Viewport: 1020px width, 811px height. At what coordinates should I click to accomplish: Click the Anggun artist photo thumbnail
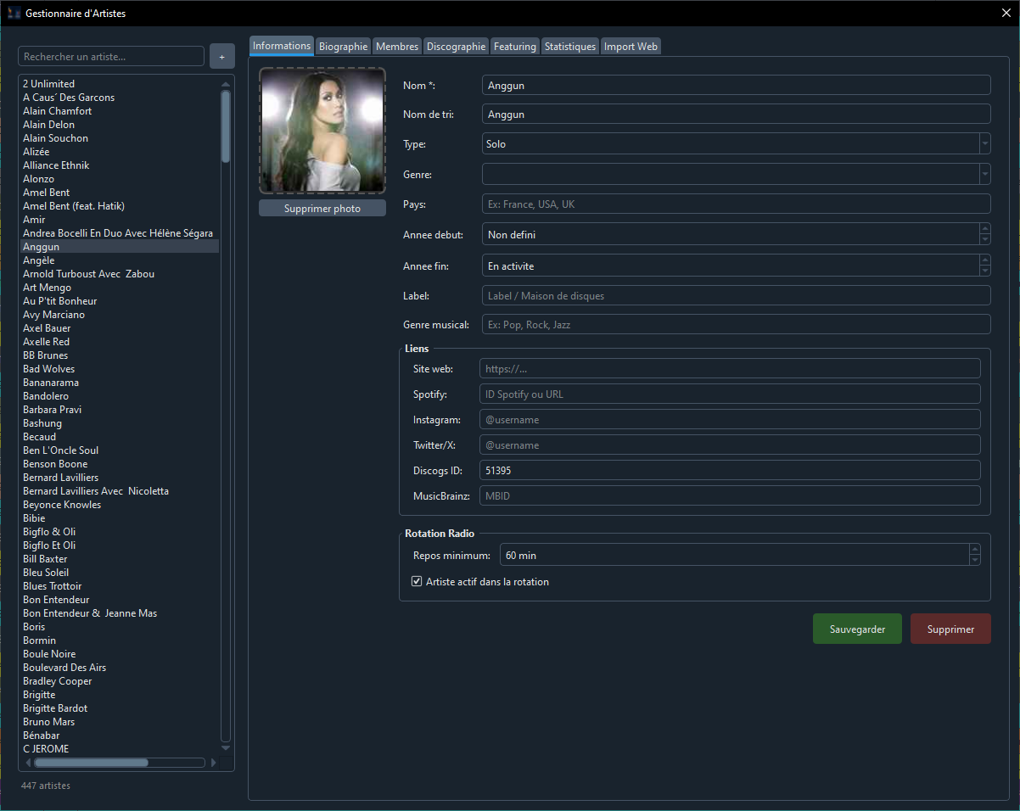point(322,131)
